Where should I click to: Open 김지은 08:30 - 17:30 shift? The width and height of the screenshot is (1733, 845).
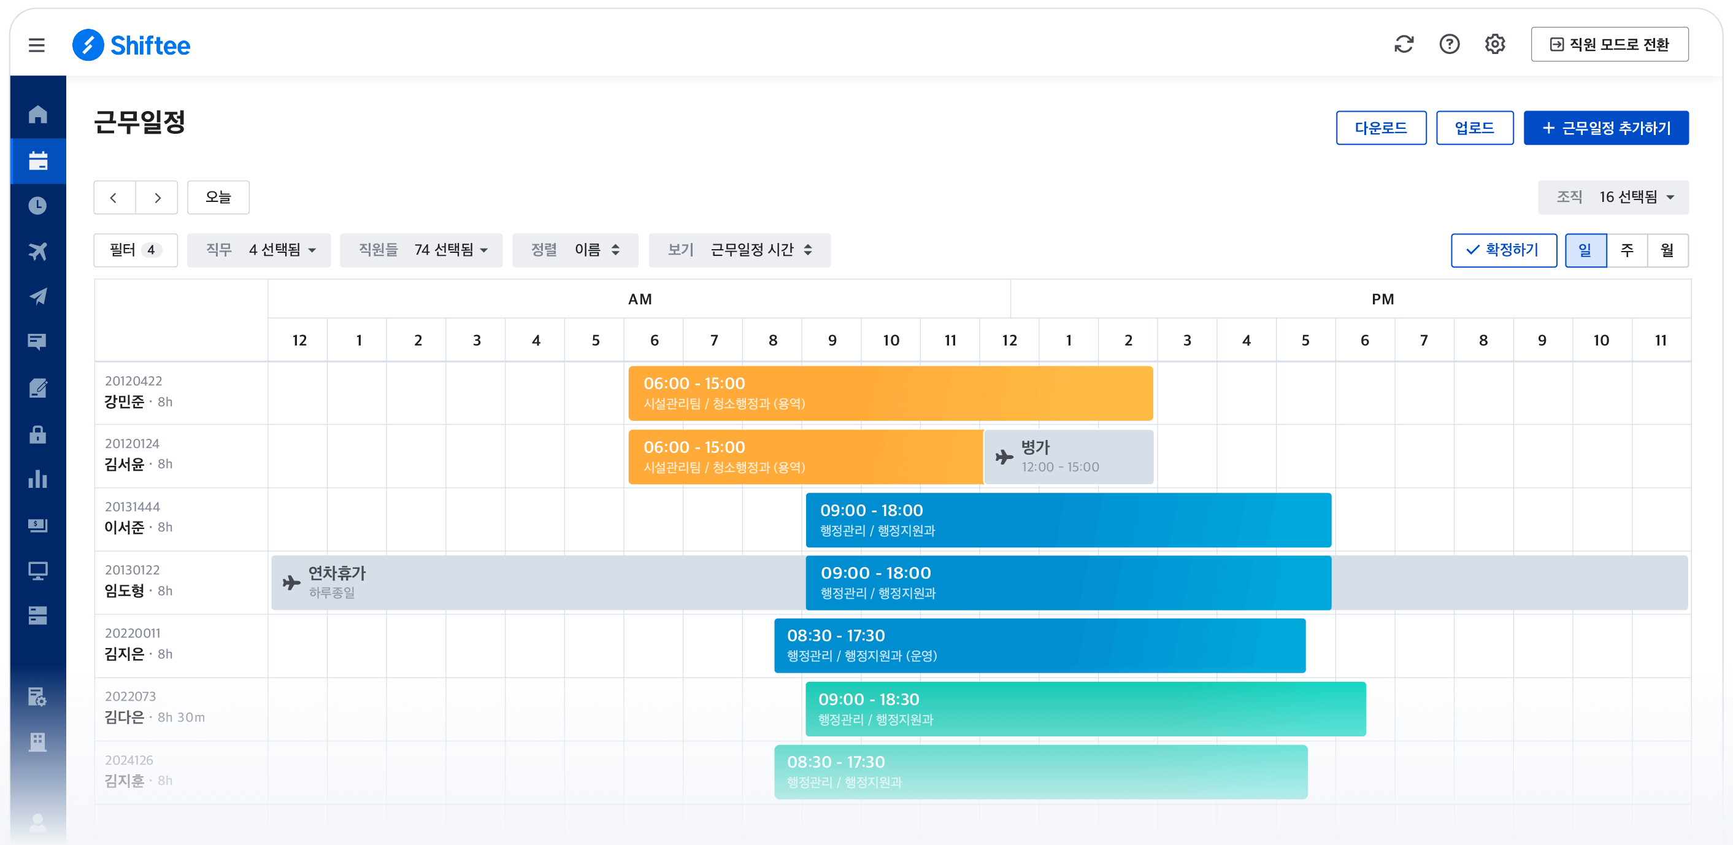1040,646
